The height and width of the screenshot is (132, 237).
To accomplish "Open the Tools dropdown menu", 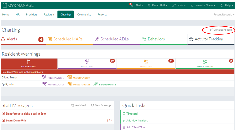I will 180,5.
